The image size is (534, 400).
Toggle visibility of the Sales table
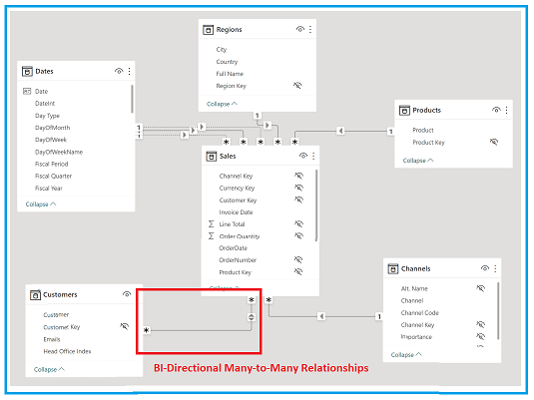(x=303, y=156)
